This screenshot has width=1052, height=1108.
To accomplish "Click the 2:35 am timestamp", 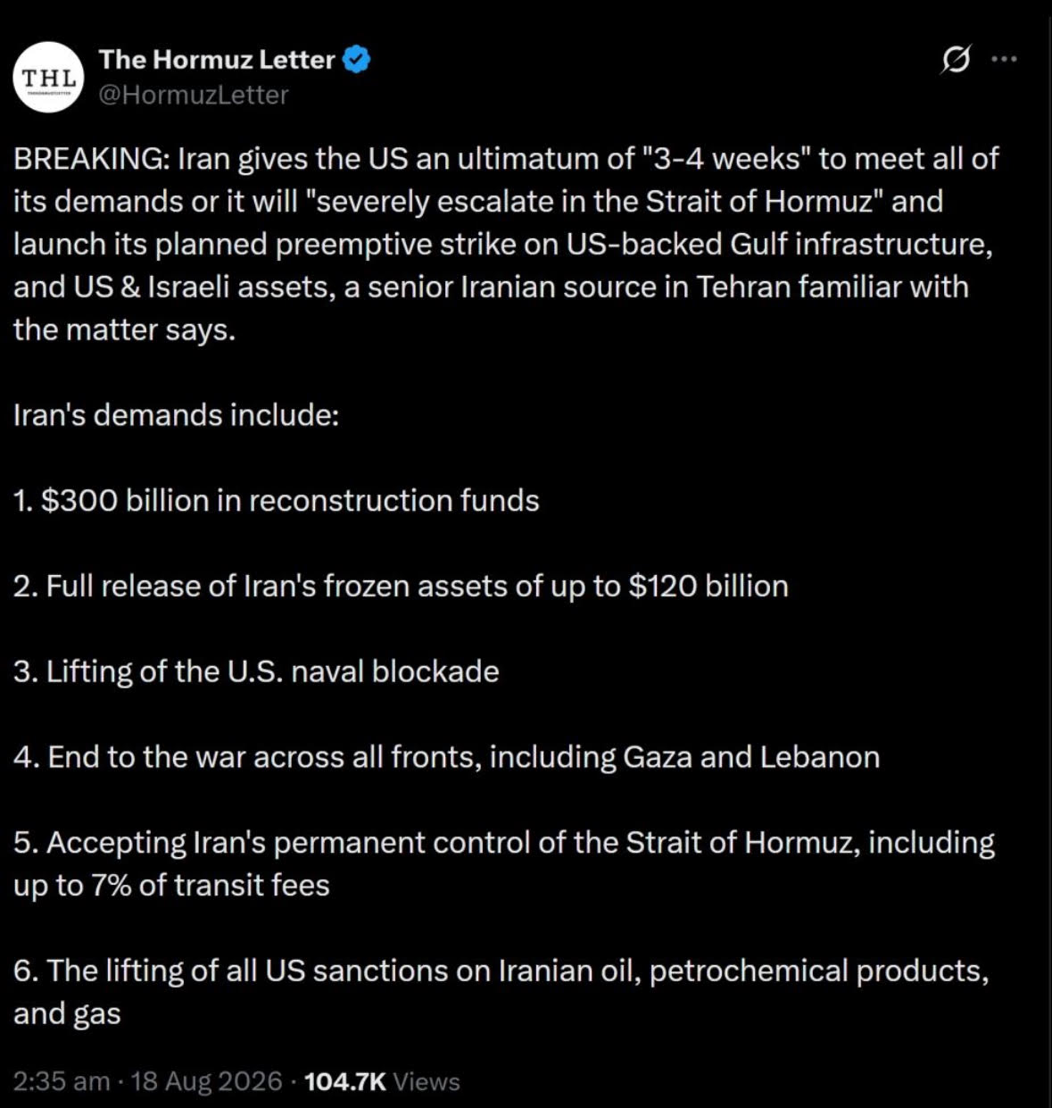I will point(62,1081).
